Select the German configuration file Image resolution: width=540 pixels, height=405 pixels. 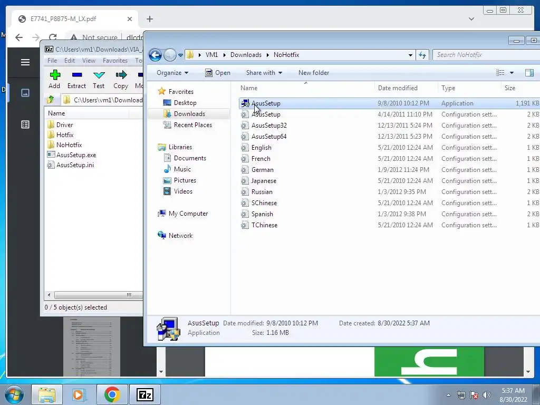click(x=389, y=170)
